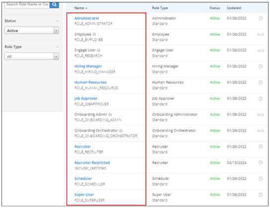The height and width of the screenshot is (208, 270).
Task: Click help icon next to Employee
Action: point(94,34)
